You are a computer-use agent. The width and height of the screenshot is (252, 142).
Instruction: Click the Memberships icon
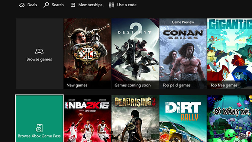(73, 5)
